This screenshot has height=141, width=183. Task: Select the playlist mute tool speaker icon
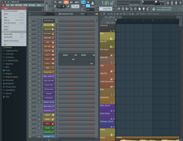point(118,14)
